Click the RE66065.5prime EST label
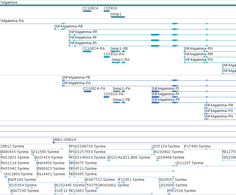 (83, 174)
